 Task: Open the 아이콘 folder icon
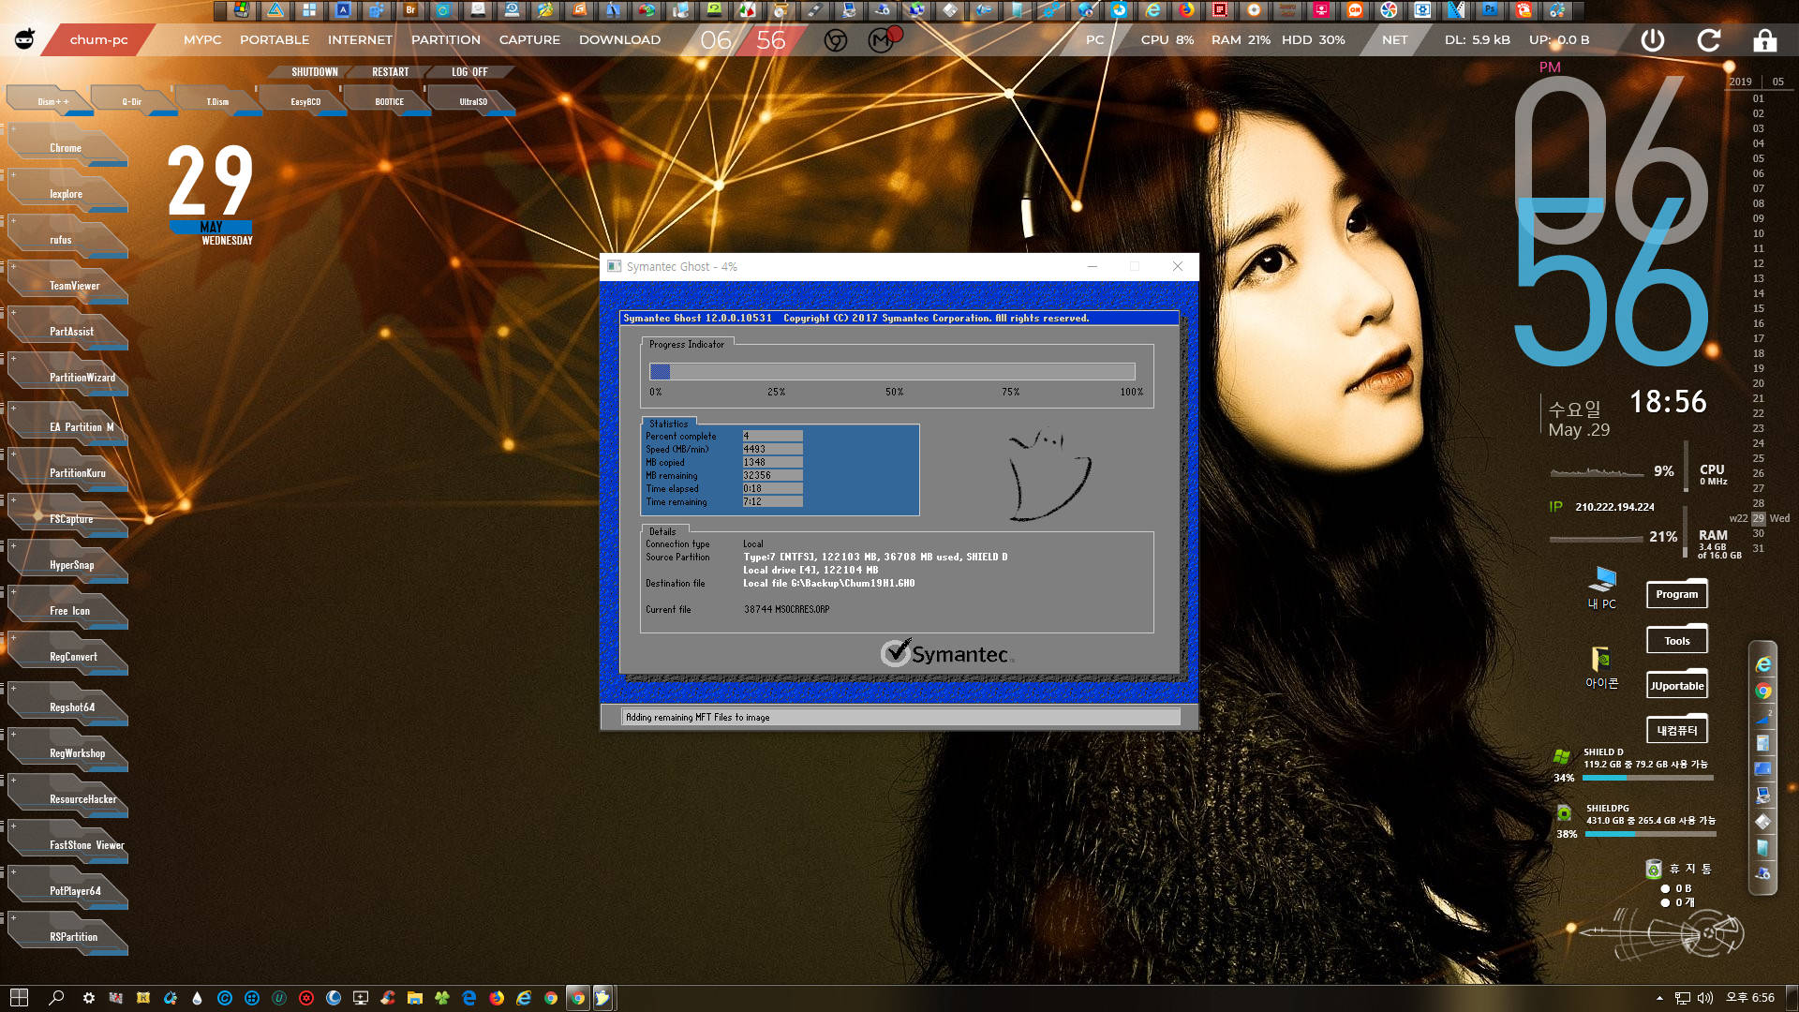click(1601, 667)
